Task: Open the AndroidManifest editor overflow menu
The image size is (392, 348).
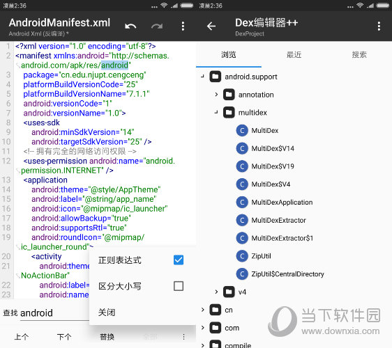Action: click(183, 26)
